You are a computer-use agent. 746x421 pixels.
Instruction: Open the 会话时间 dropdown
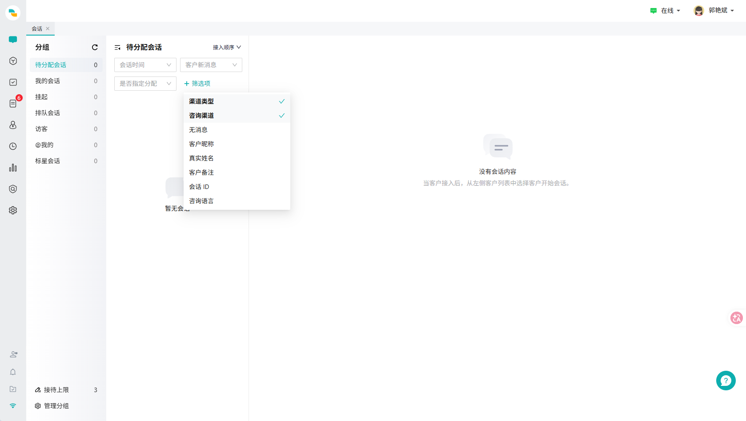tap(145, 65)
